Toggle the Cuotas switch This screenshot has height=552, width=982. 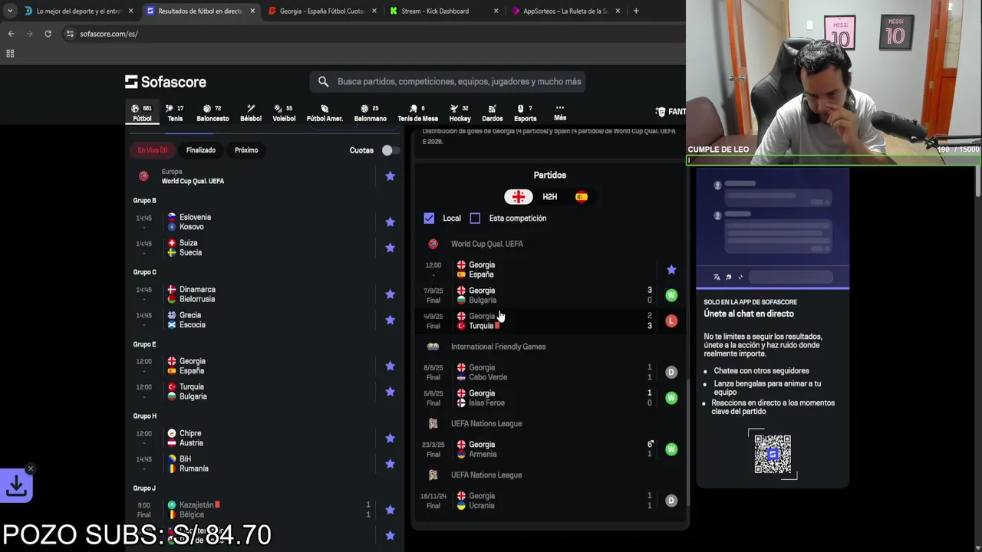(x=390, y=150)
